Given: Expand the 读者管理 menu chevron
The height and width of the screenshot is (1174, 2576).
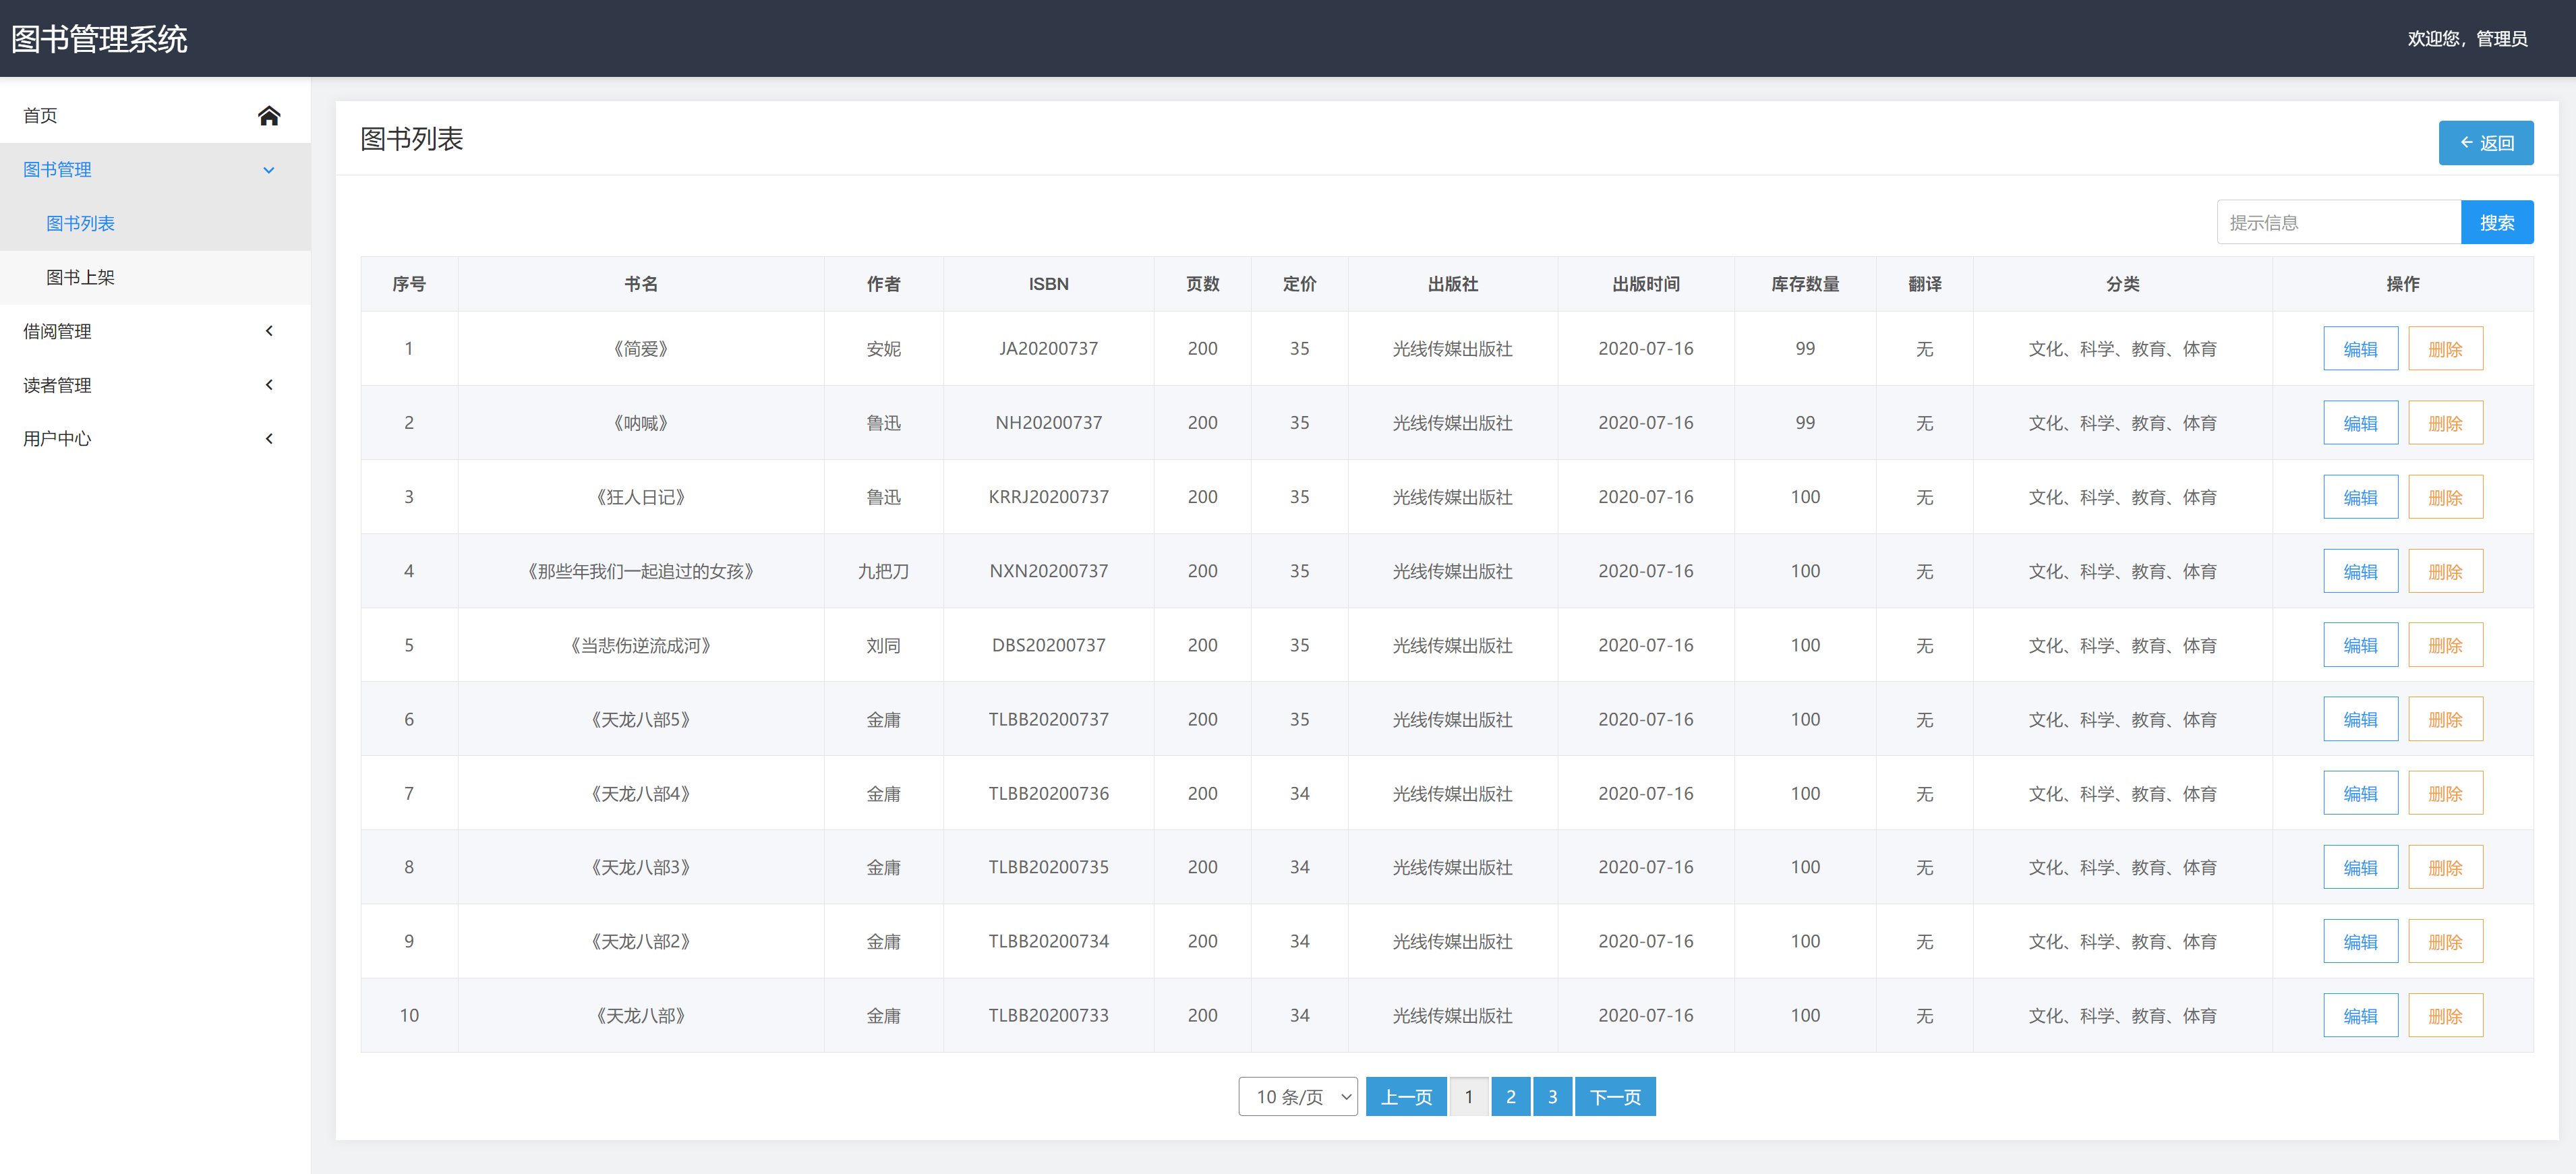Looking at the screenshot, I should click(x=268, y=385).
